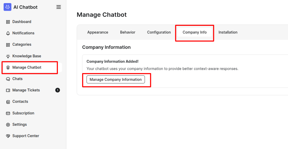Click the AI Chatbot logo icon
The image size is (288, 149).
click(x=7, y=7)
